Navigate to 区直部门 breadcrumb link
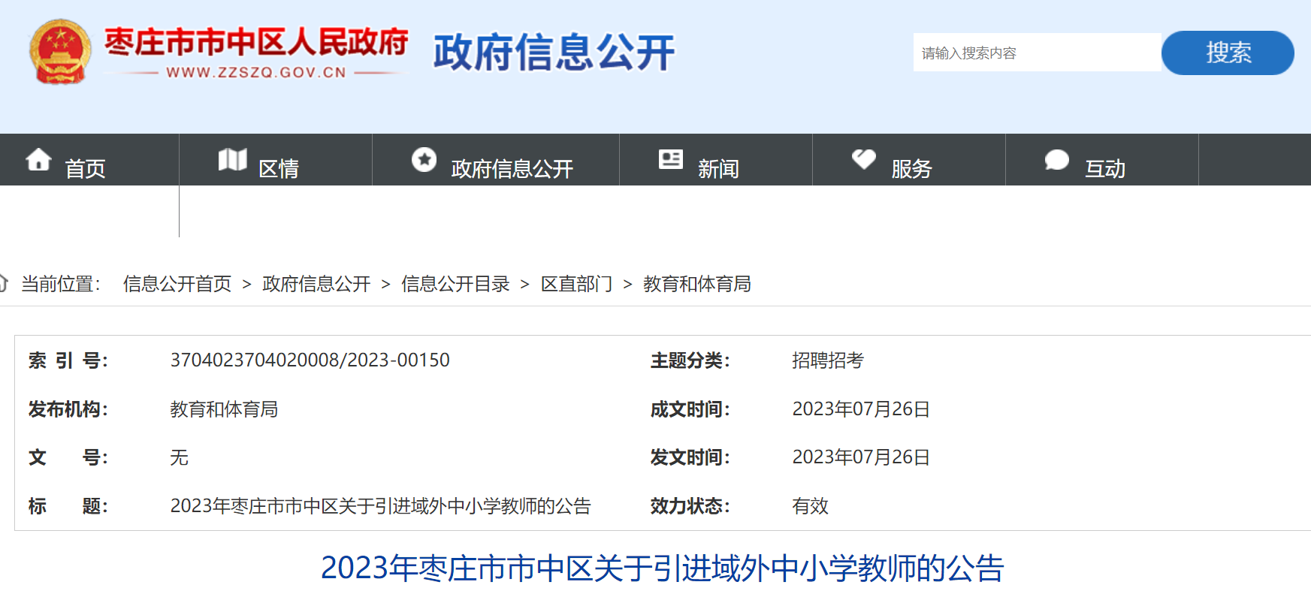The image size is (1311, 606). tap(576, 284)
